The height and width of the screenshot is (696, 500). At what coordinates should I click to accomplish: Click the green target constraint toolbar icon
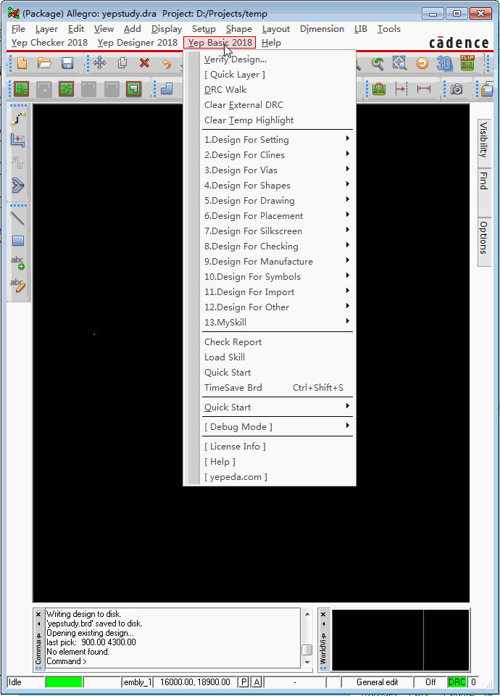coord(378,88)
